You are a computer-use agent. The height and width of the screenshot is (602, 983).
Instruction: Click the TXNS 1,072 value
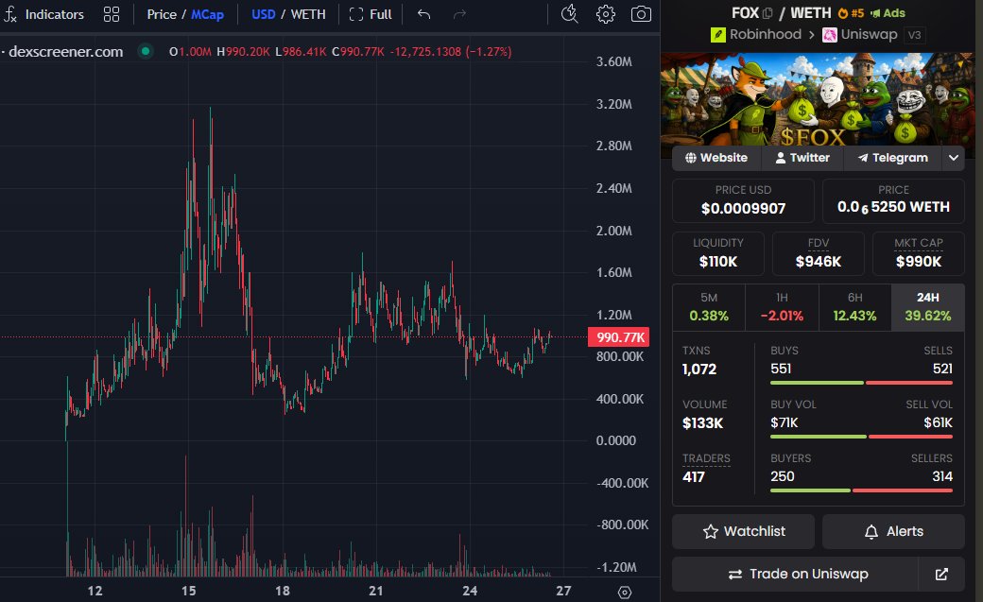pyautogui.click(x=699, y=370)
